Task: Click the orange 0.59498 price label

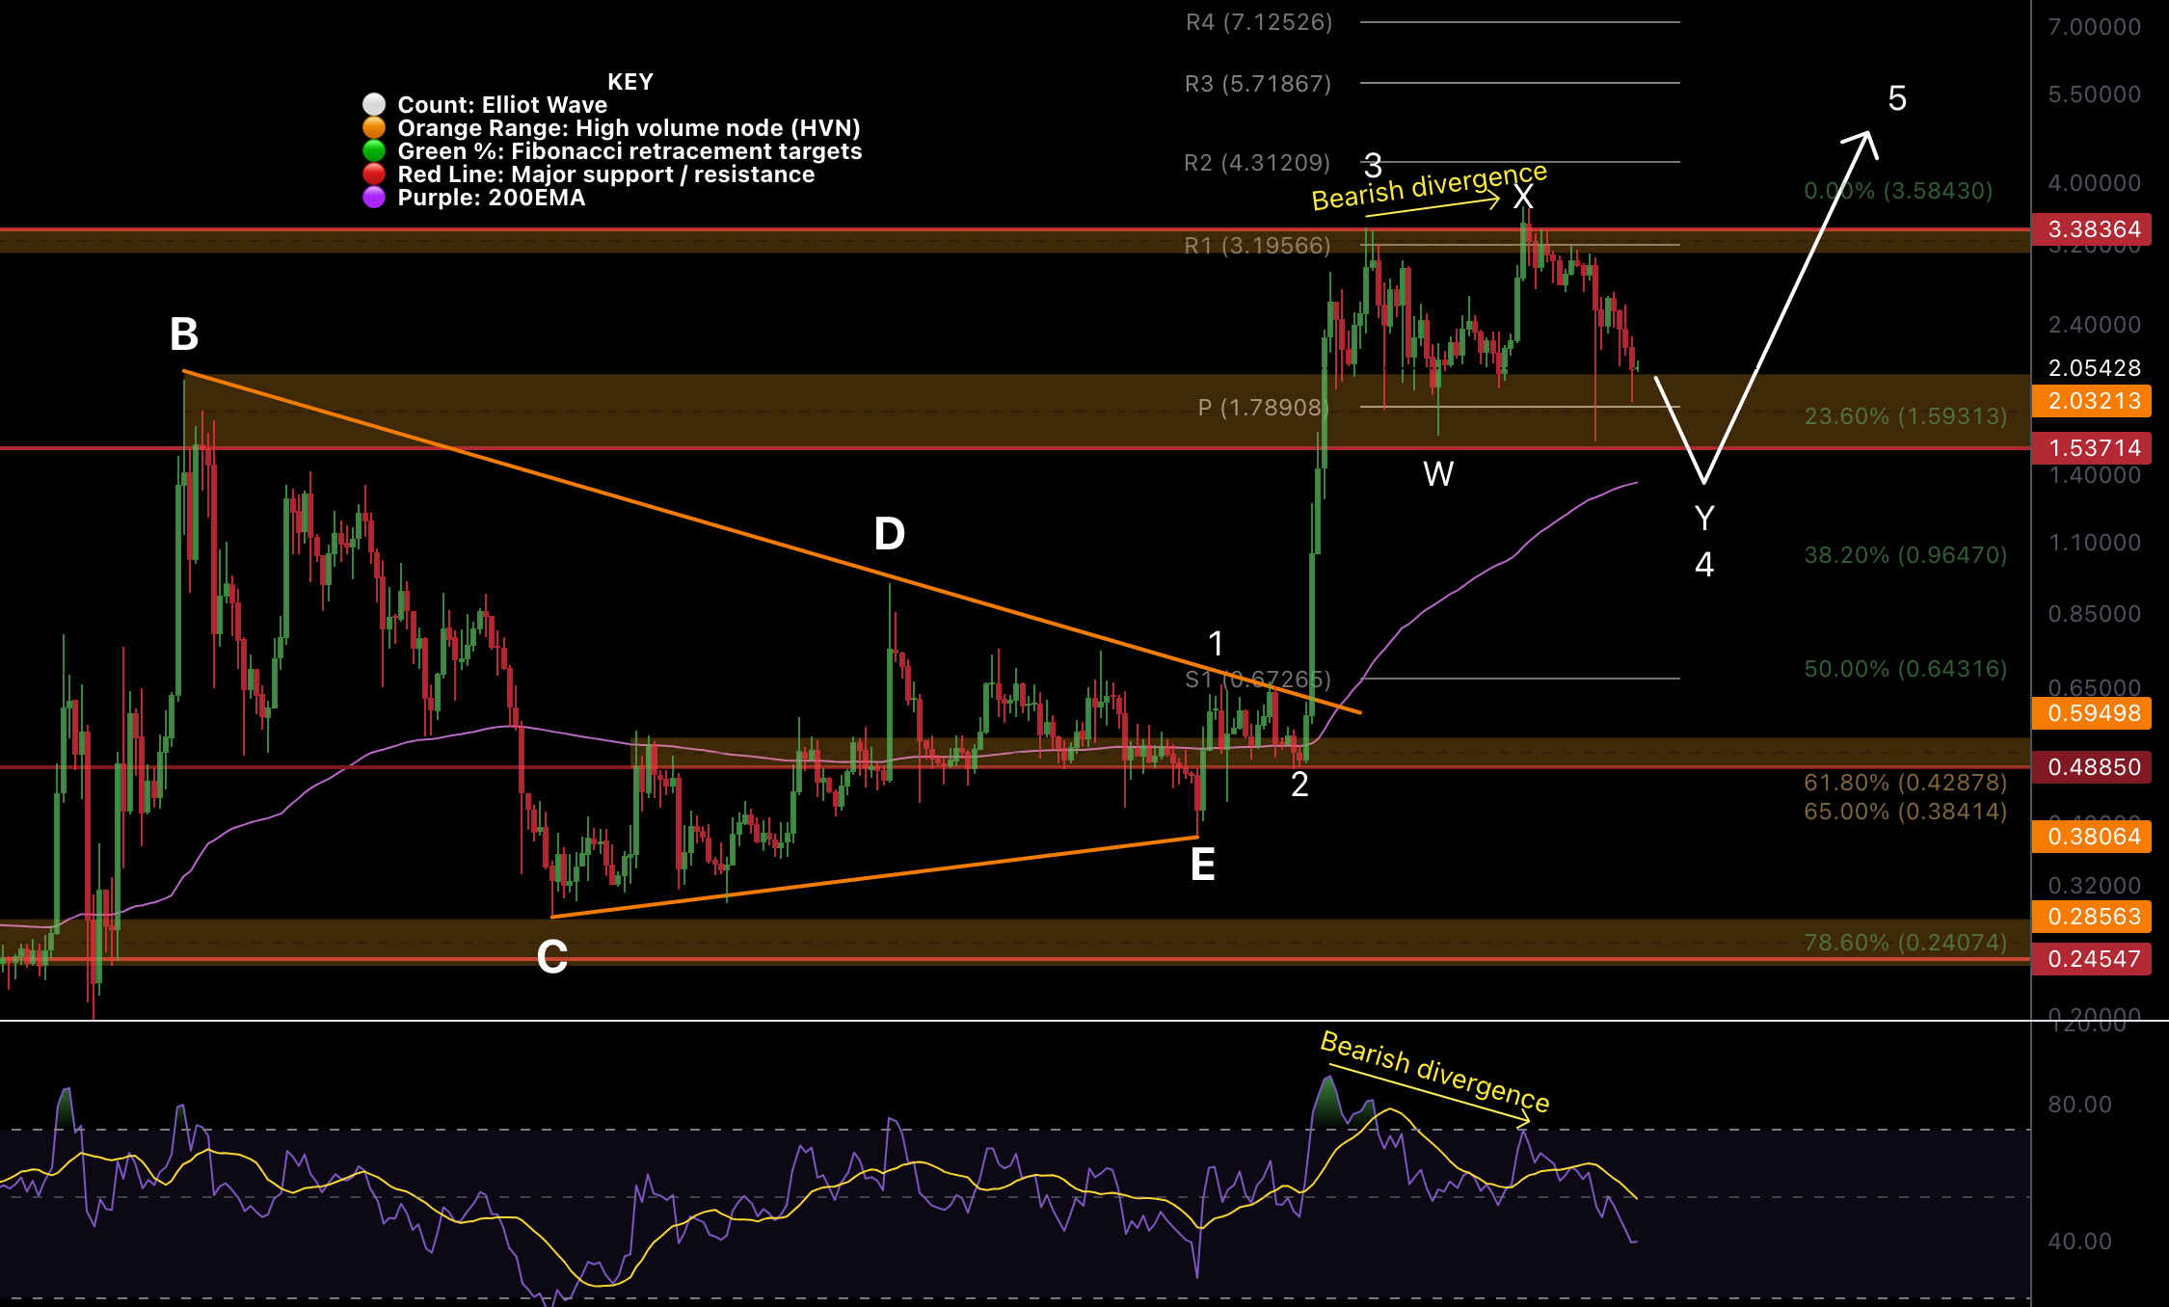Action: point(2091,713)
